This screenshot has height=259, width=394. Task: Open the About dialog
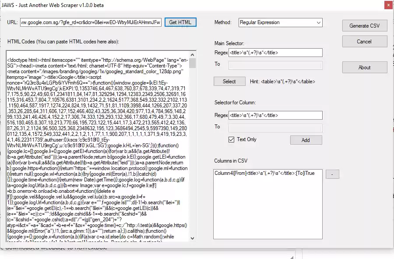[365, 67]
